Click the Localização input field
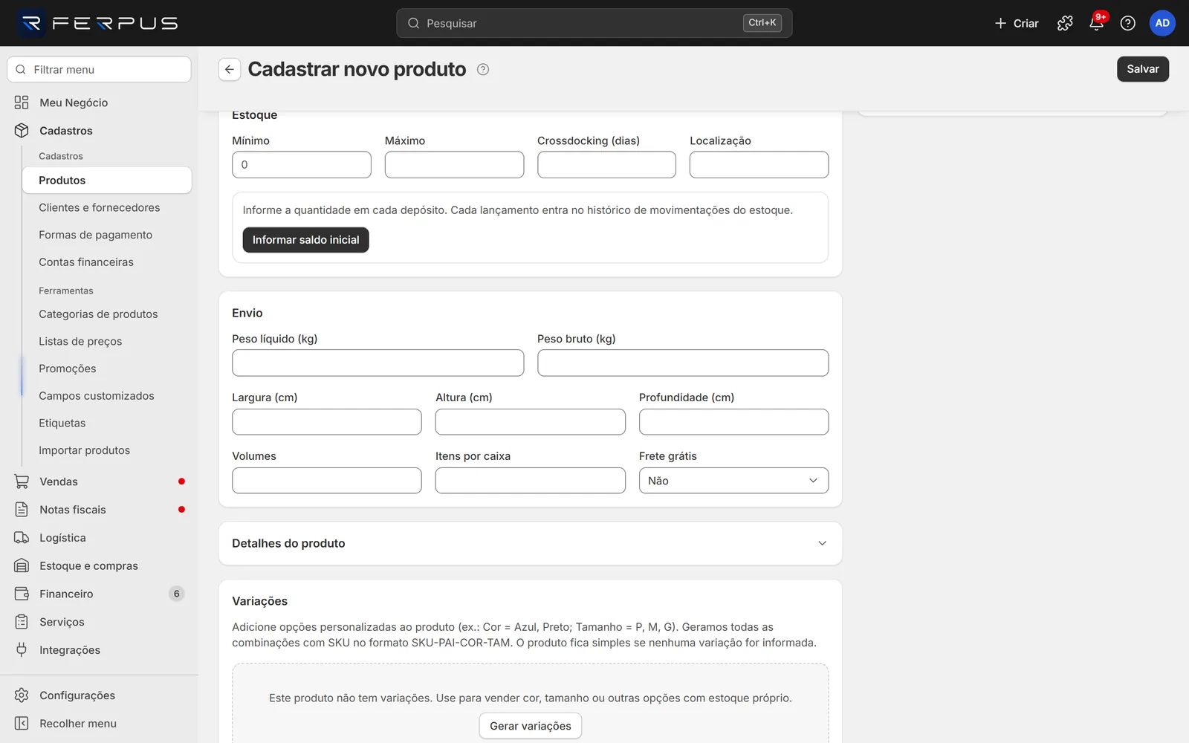The image size is (1189, 743). (759, 165)
